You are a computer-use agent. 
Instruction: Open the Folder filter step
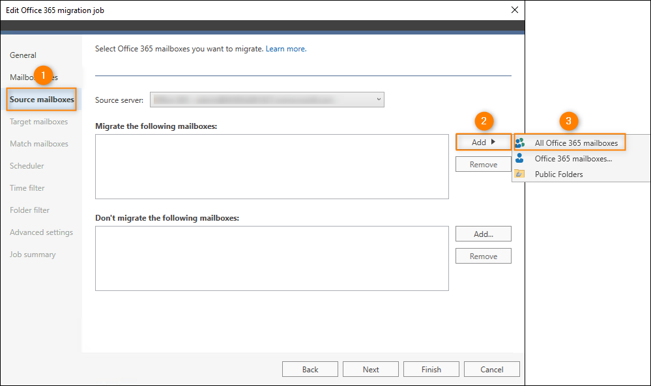[30, 210]
